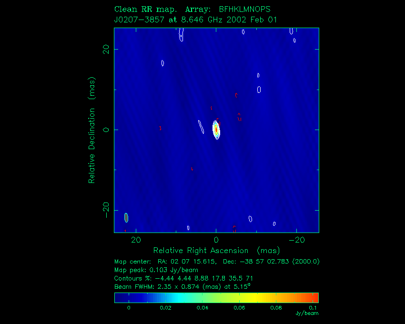This screenshot has height=324, width=405.
Task: Click the "-20" tick label on the right ascension axis
Action: tap(297, 240)
